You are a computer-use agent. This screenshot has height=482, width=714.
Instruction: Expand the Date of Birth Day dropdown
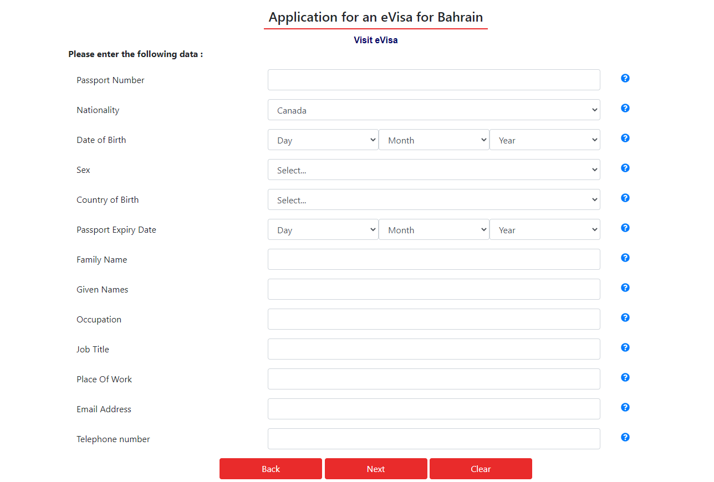tap(323, 140)
